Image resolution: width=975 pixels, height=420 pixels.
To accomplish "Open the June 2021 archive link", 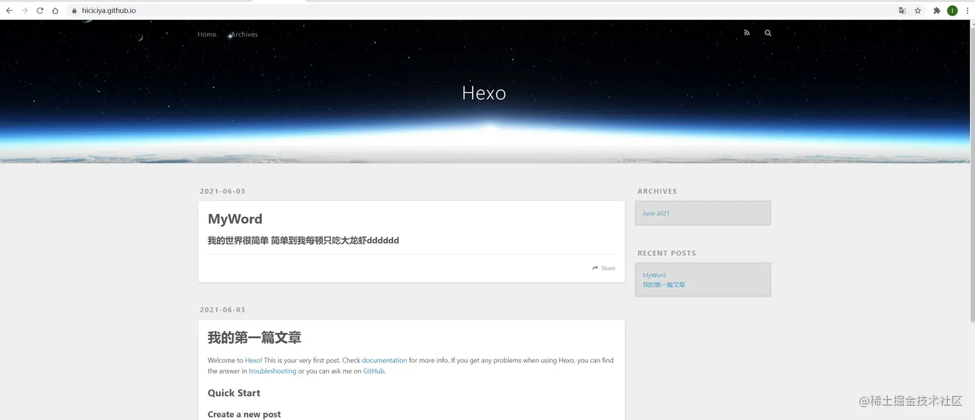I will point(656,213).
